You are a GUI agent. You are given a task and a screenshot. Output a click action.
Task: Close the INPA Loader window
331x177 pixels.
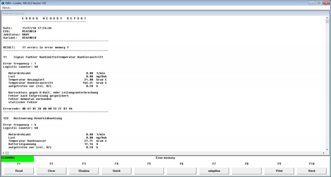coord(326,3)
